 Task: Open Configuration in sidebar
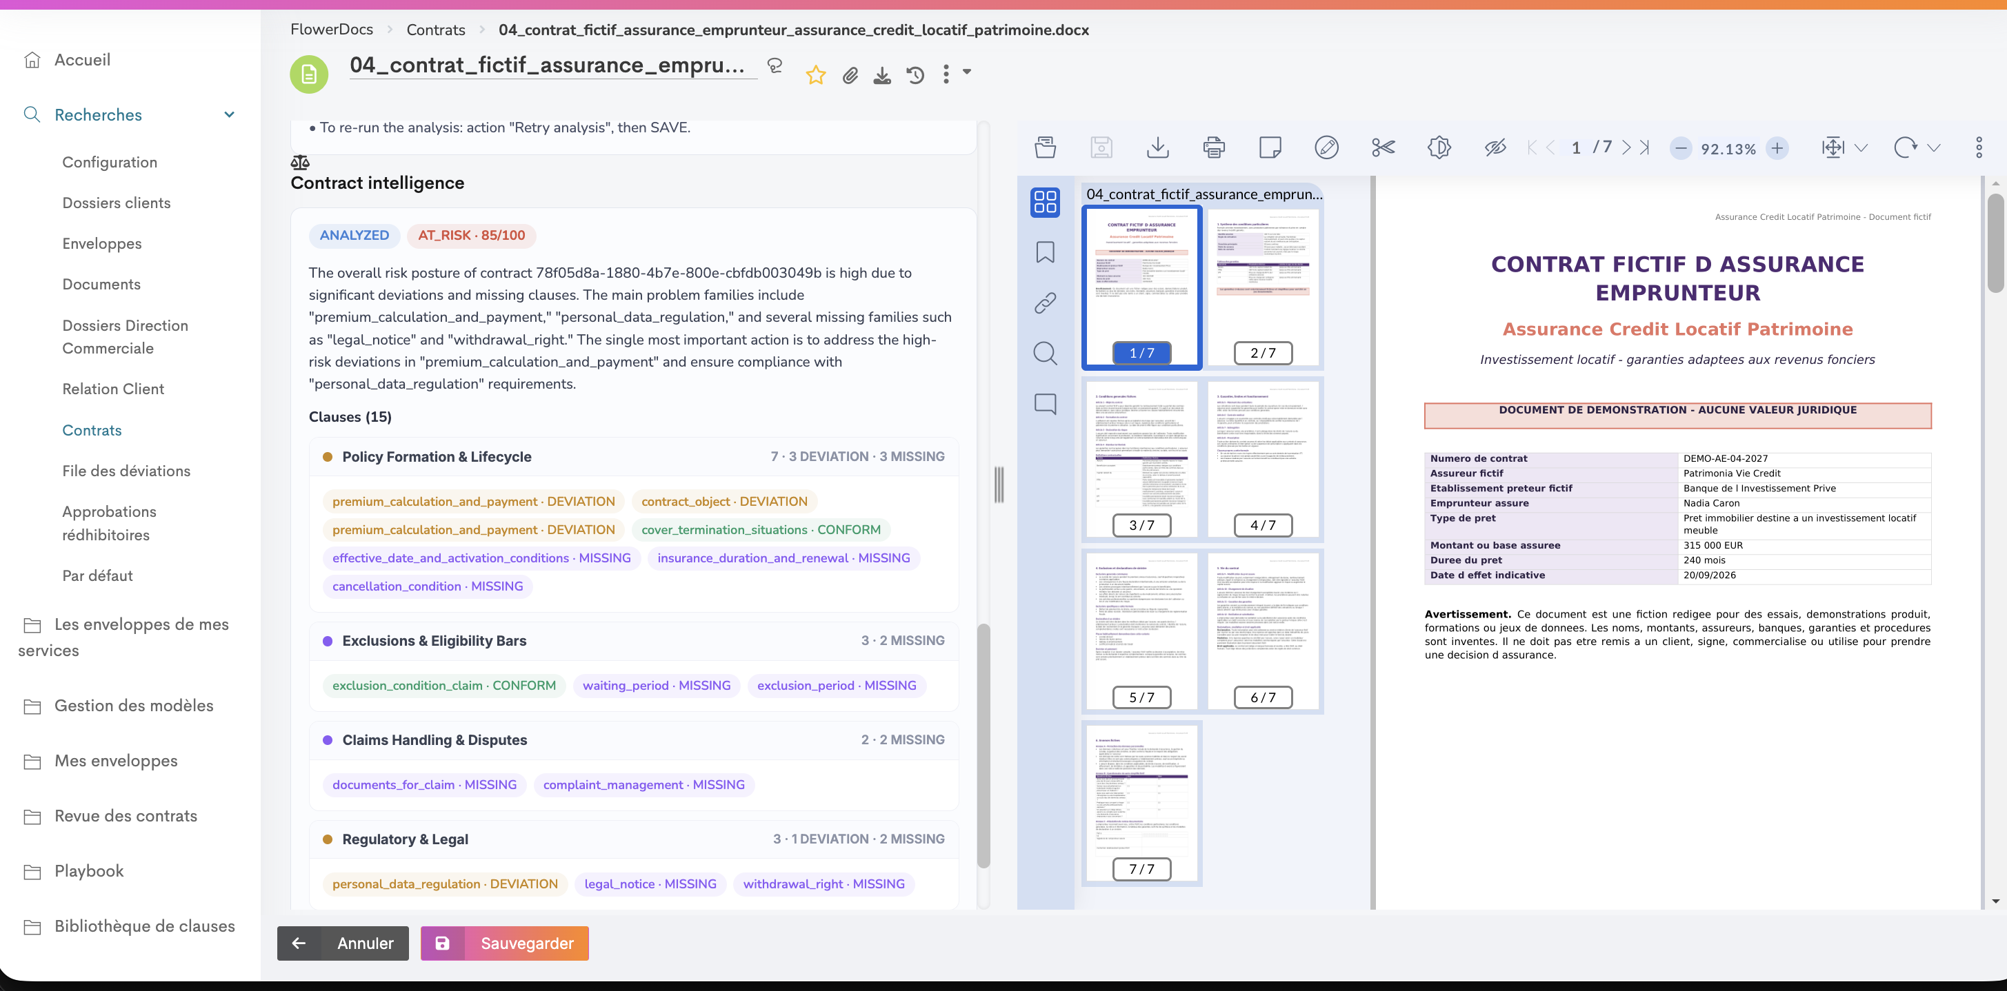coord(110,162)
